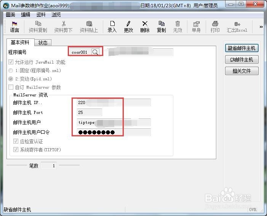The width and height of the screenshot is (267, 216).
Task: Open the 编辑 menu
Action: coord(26,14)
